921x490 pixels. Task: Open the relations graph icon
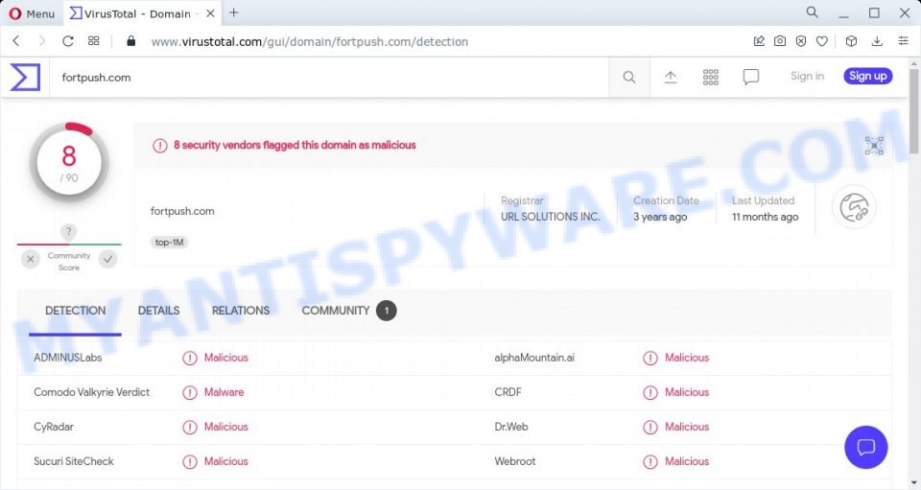874,146
